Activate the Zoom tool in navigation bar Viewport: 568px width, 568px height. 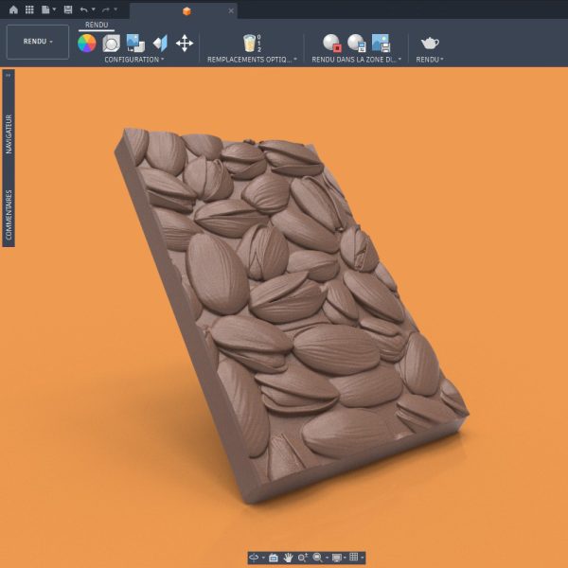(303, 558)
